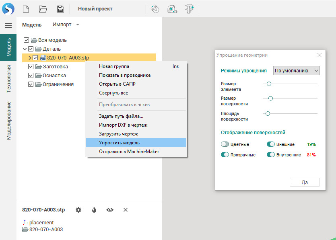Expand the Импорт dropdown menu
Image resolution: width=336 pixels, height=240 pixels.
pos(66,25)
